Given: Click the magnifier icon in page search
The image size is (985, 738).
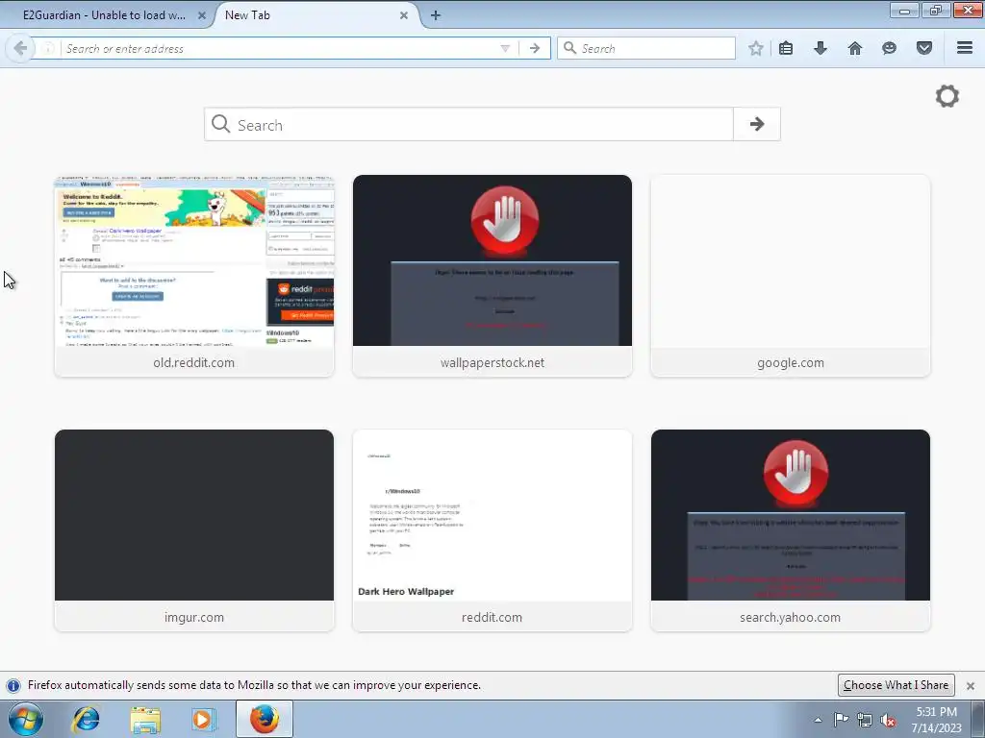Looking at the screenshot, I should 220,124.
